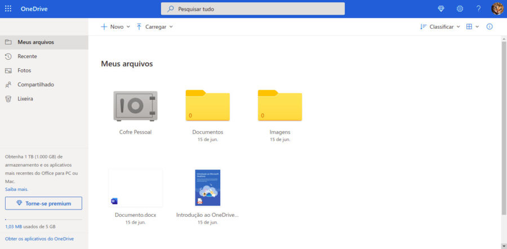Open the Documento.docx thumbnail
Screen dimensions: 507x249
(x=135, y=188)
